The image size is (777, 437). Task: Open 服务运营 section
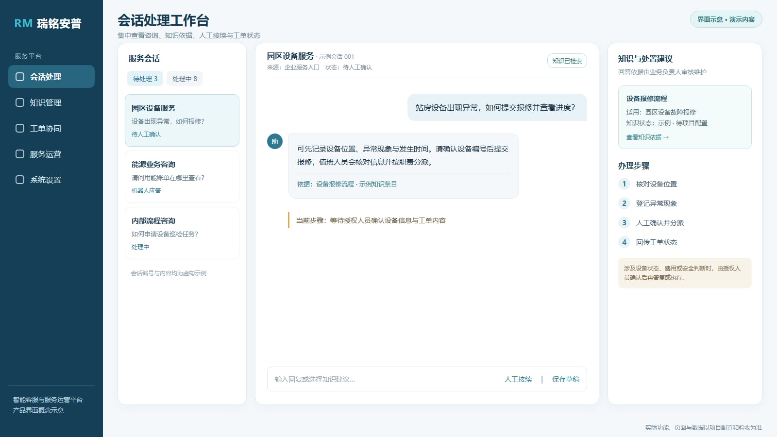pyautogui.click(x=51, y=154)
